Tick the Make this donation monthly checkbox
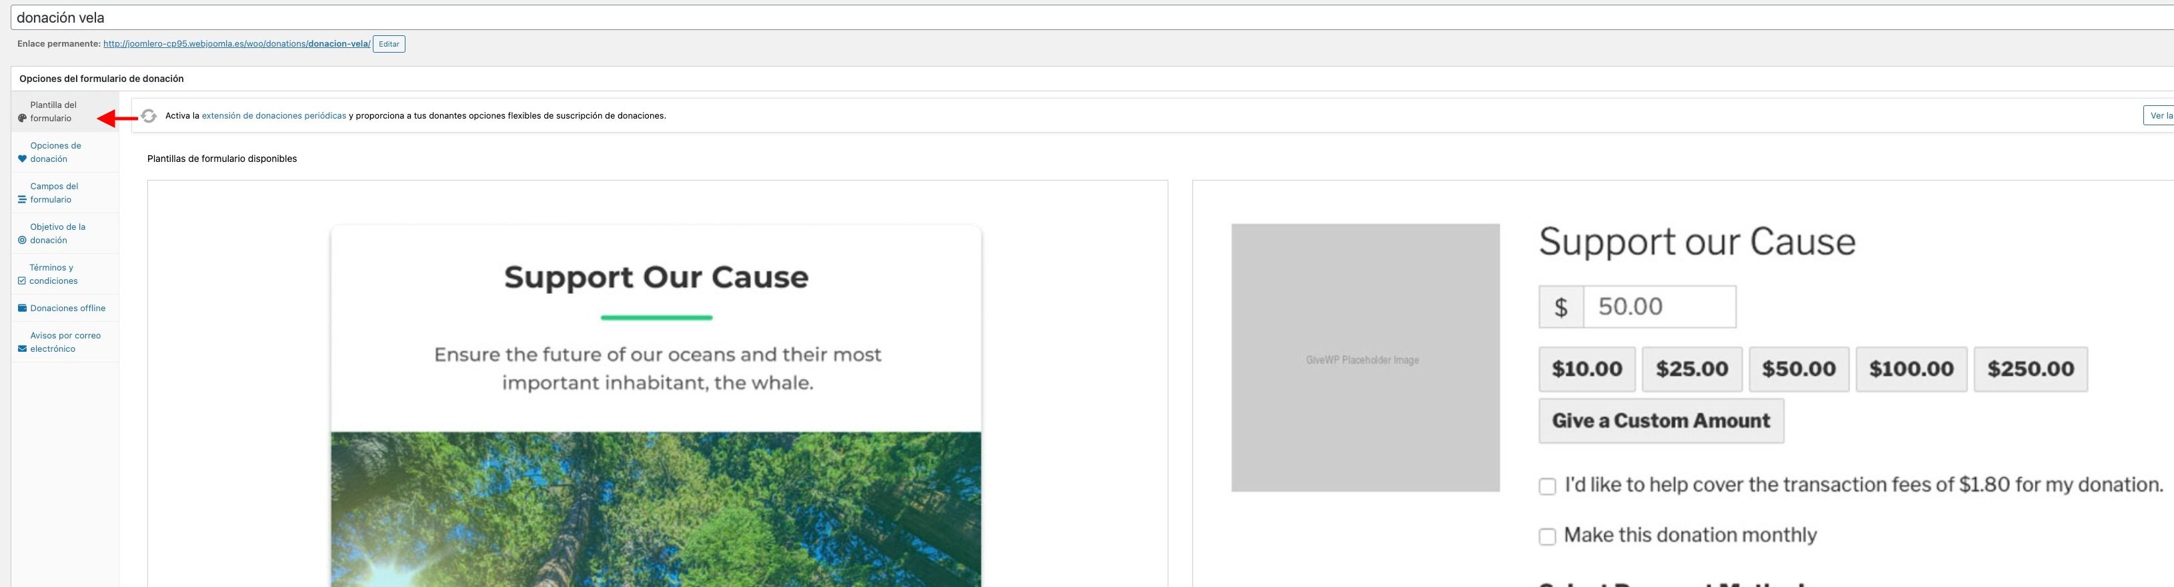 [x=1547, y=536]
